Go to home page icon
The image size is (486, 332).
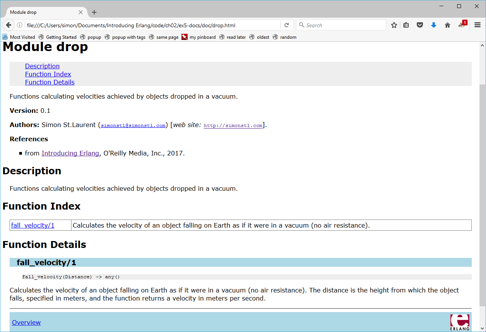tap(447, 25)
